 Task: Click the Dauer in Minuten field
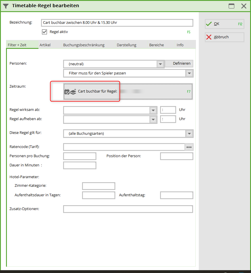pyautogui.click(x=80, y=166)
